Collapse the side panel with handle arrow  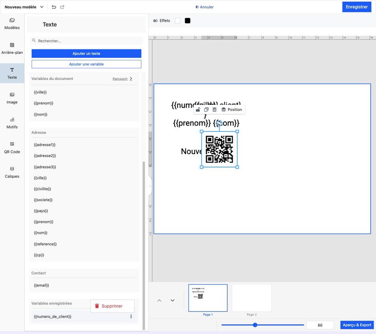coord(150,186)
